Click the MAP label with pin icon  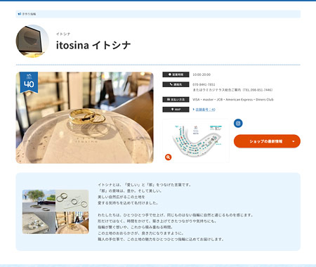[176, 110]
